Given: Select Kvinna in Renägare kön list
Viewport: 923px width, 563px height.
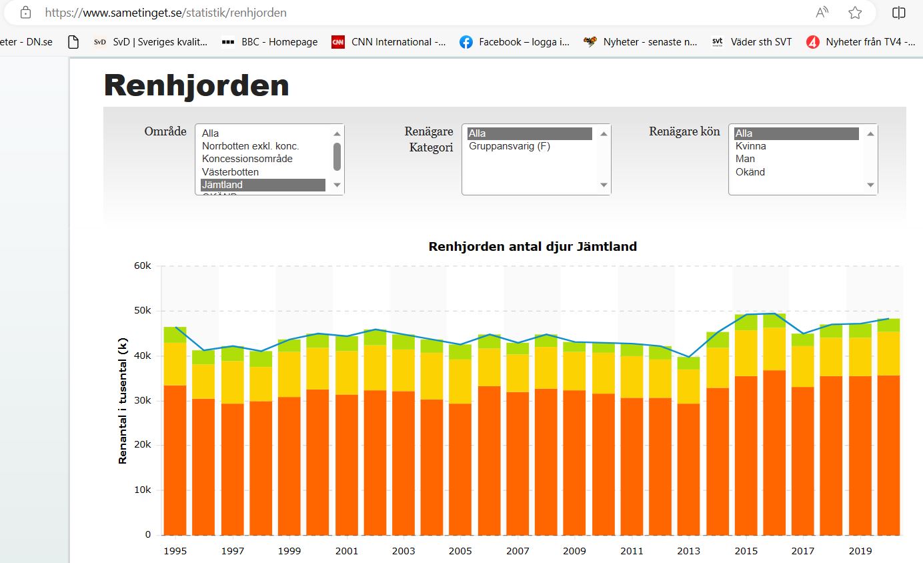Looking at the screenshot, I should click(x=750, y=146).
